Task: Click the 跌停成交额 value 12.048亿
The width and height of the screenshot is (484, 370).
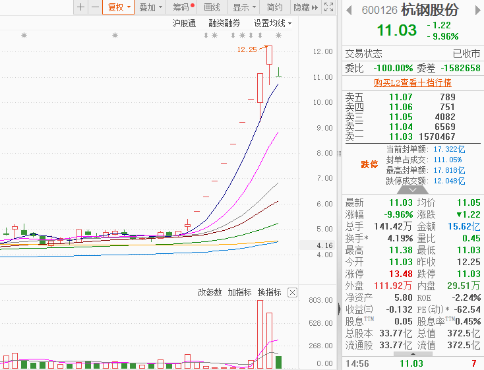Action: click(x=449, y=181)
